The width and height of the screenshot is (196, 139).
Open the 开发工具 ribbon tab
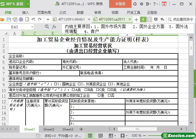tap(134, 12)
